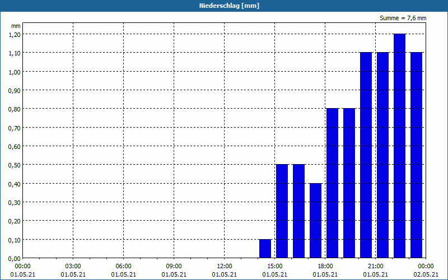Screen dimensions: 448x280
Task: Select the second 0,50 mm bar after 16:00
Action: [298, 211]
